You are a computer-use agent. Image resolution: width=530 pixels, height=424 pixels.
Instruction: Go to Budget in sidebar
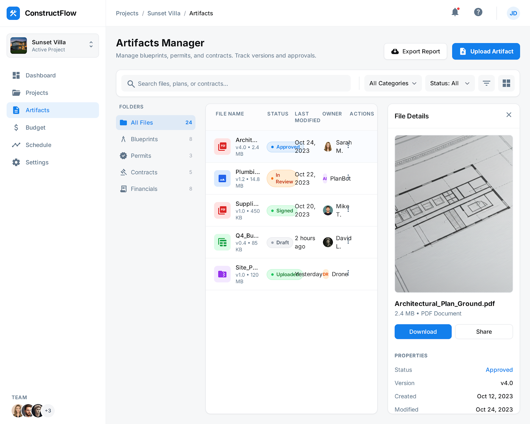35,128
